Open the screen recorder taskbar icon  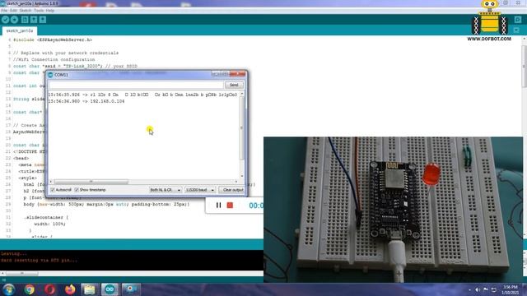pyautogui.click(x=131, y=289)
